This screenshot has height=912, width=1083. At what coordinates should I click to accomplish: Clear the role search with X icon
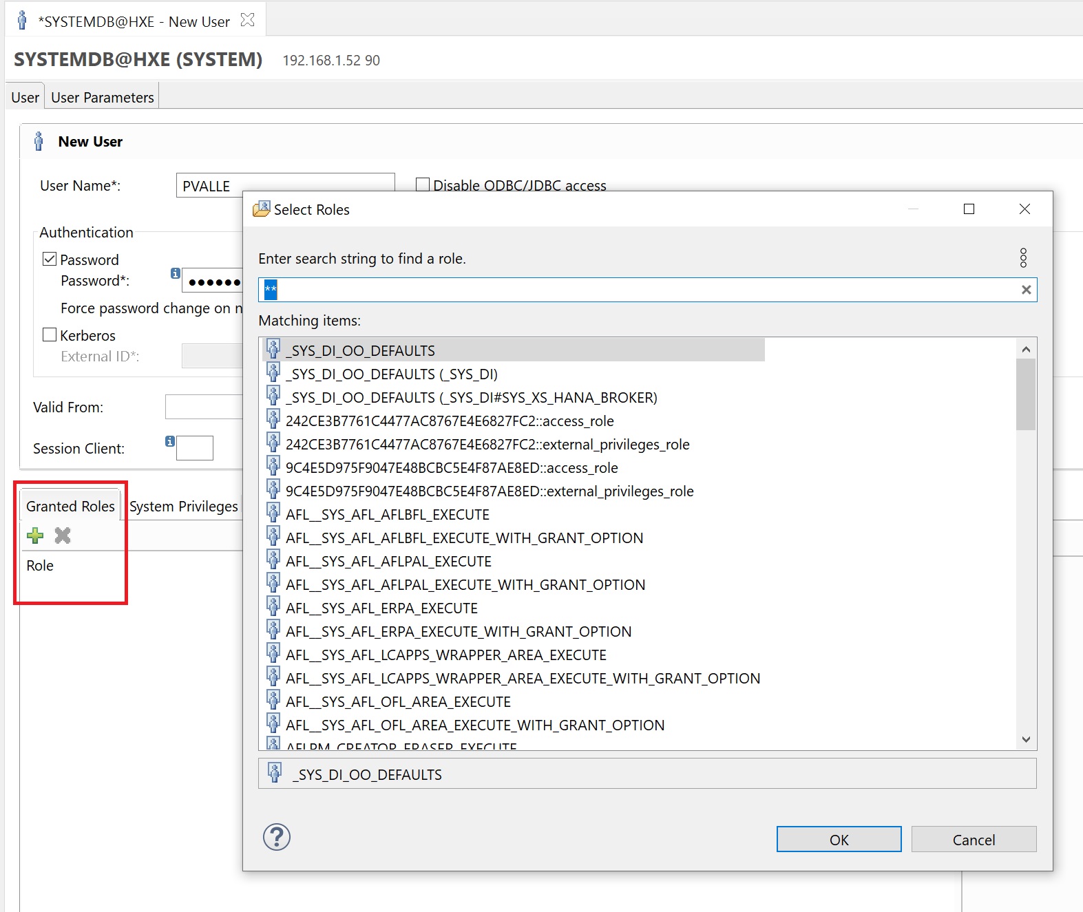(1026, 290)
